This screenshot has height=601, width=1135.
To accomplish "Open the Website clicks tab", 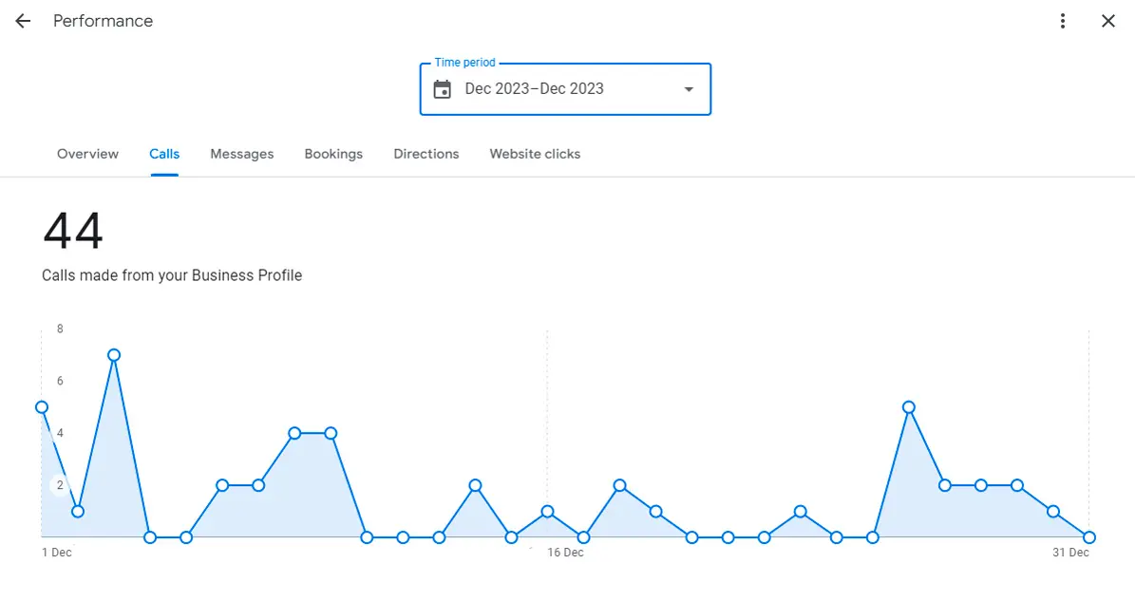I will (535, 154).
